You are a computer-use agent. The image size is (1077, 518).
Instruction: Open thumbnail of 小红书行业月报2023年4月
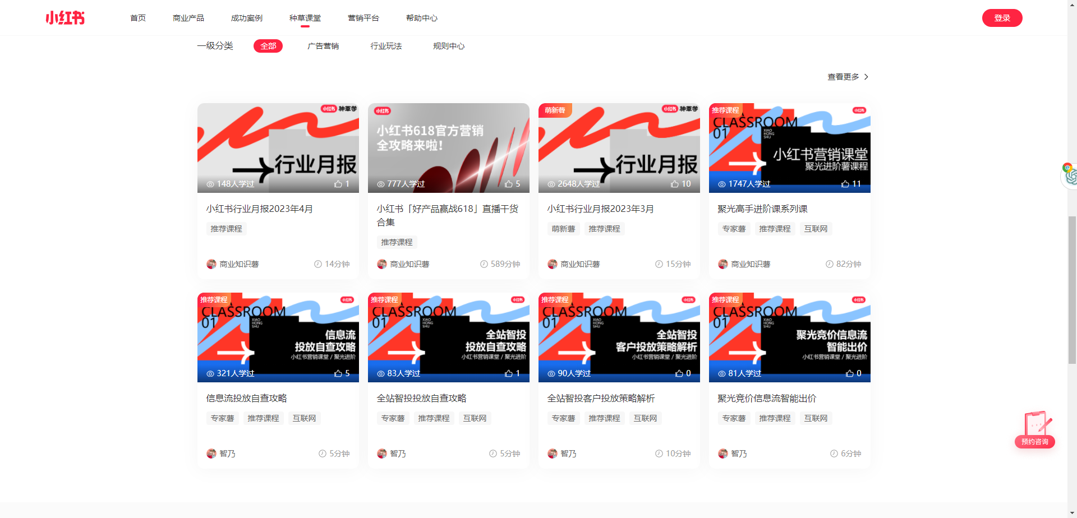(x=278, y=148)
